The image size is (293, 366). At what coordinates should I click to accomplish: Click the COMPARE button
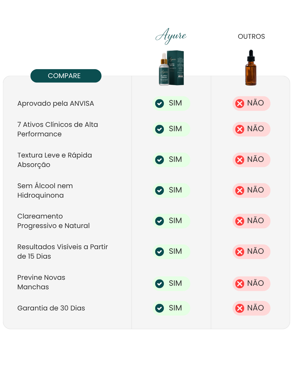[66, 76]
